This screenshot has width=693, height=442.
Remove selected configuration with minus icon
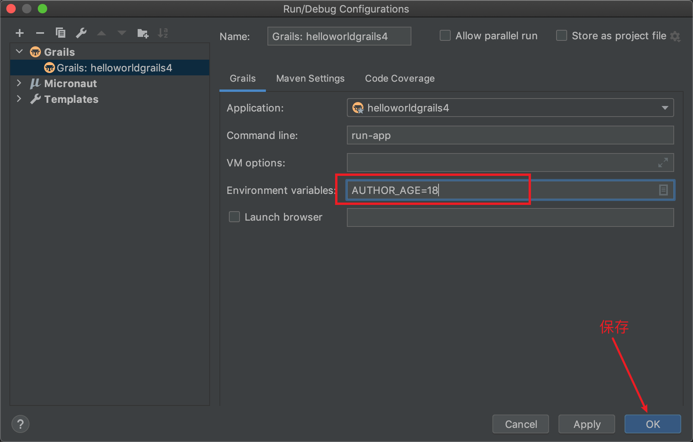pyautogui.click(x=40, y=33)
